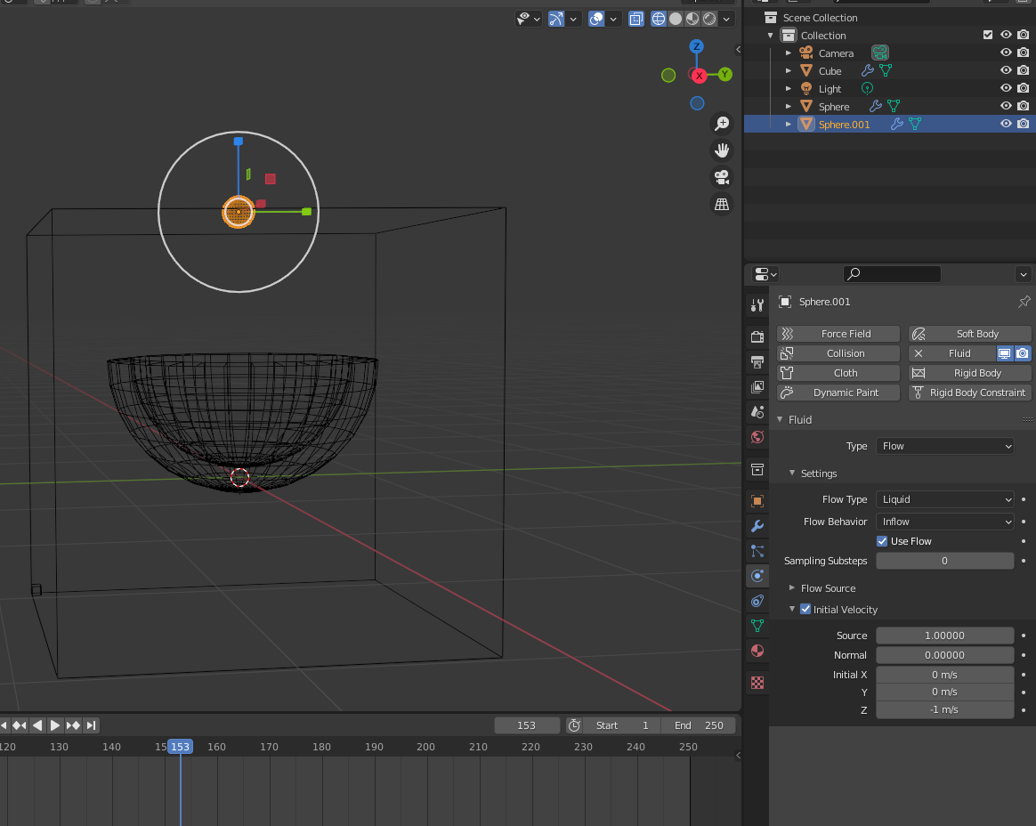Open Object Data mesh properties tab

(x=757, y=626)
